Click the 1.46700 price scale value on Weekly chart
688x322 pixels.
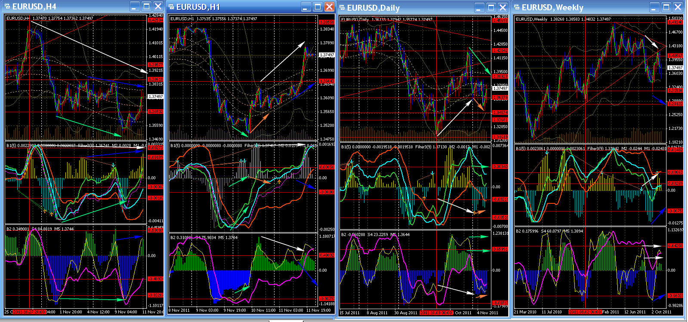[676, 32]
